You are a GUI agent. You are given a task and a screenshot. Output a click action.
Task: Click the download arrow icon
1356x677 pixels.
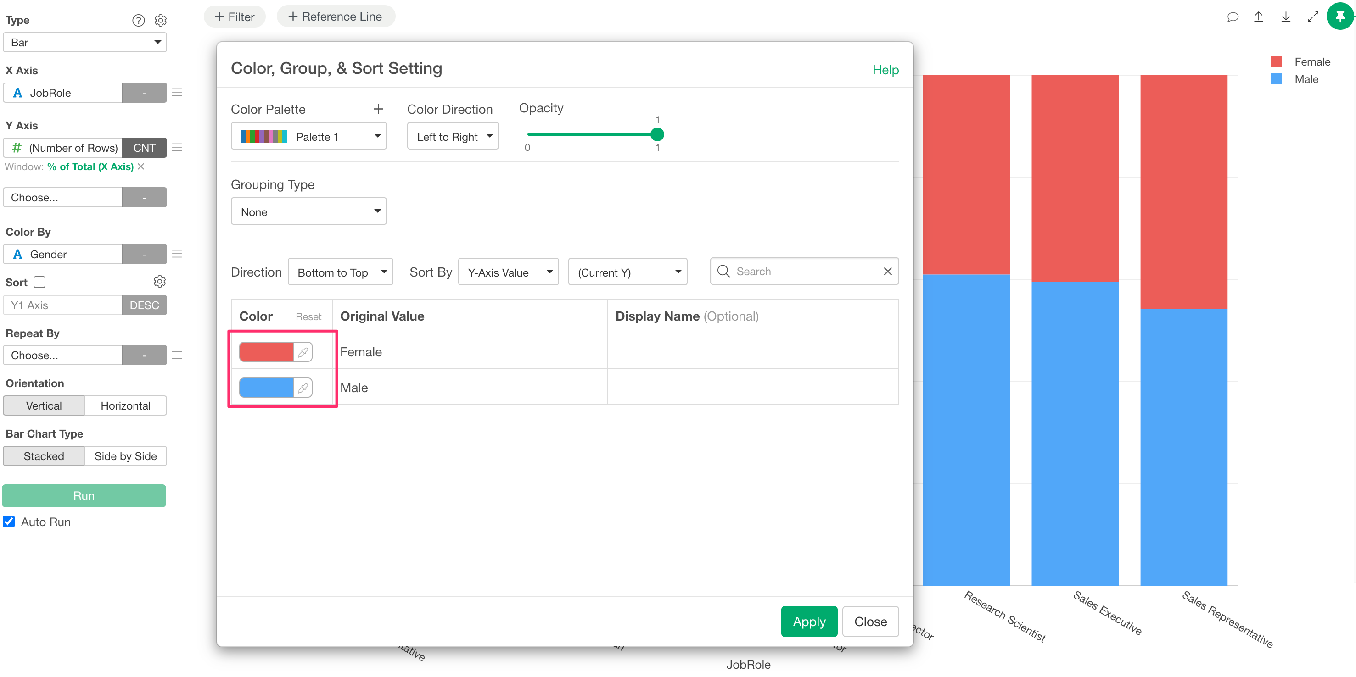(x=1285, y=17)
